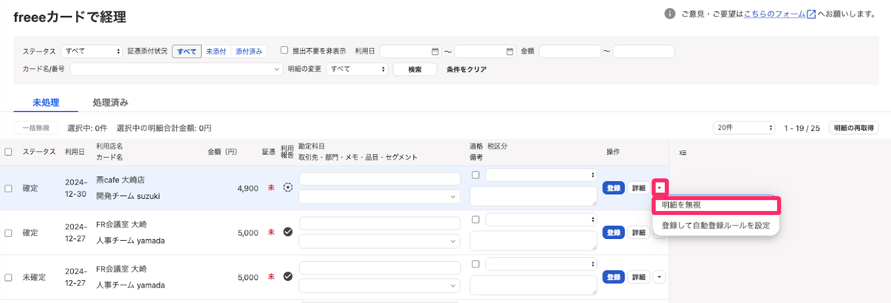The height and width of the screenshot is (303, 891).
Task: Choose 登録して自動登録ルールを設定 from the action menu
Action: (716, 225)
